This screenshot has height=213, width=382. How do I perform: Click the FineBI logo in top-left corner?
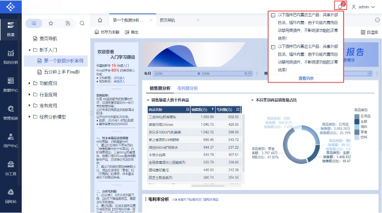click(x=11, y=6)
